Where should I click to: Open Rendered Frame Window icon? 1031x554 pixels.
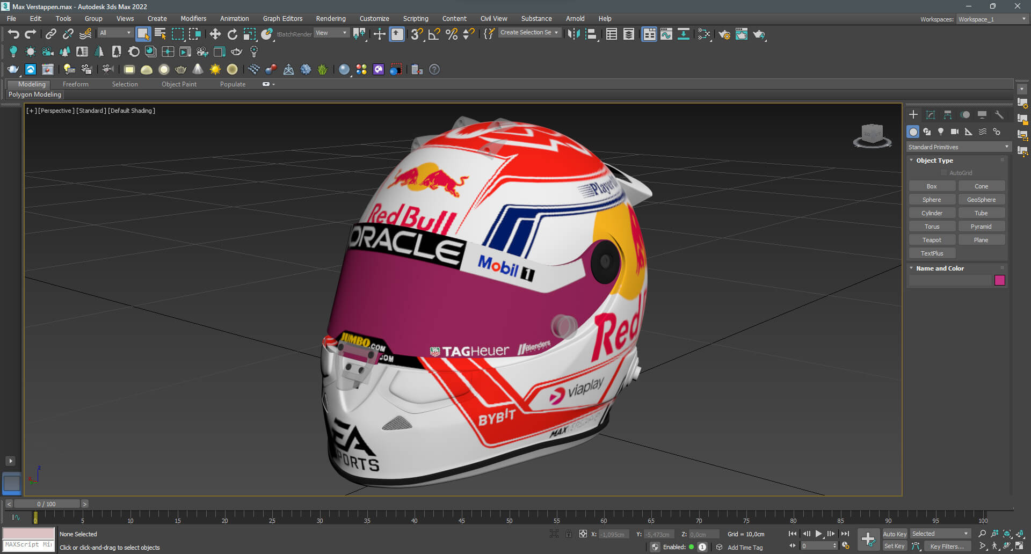click(742, 34)
